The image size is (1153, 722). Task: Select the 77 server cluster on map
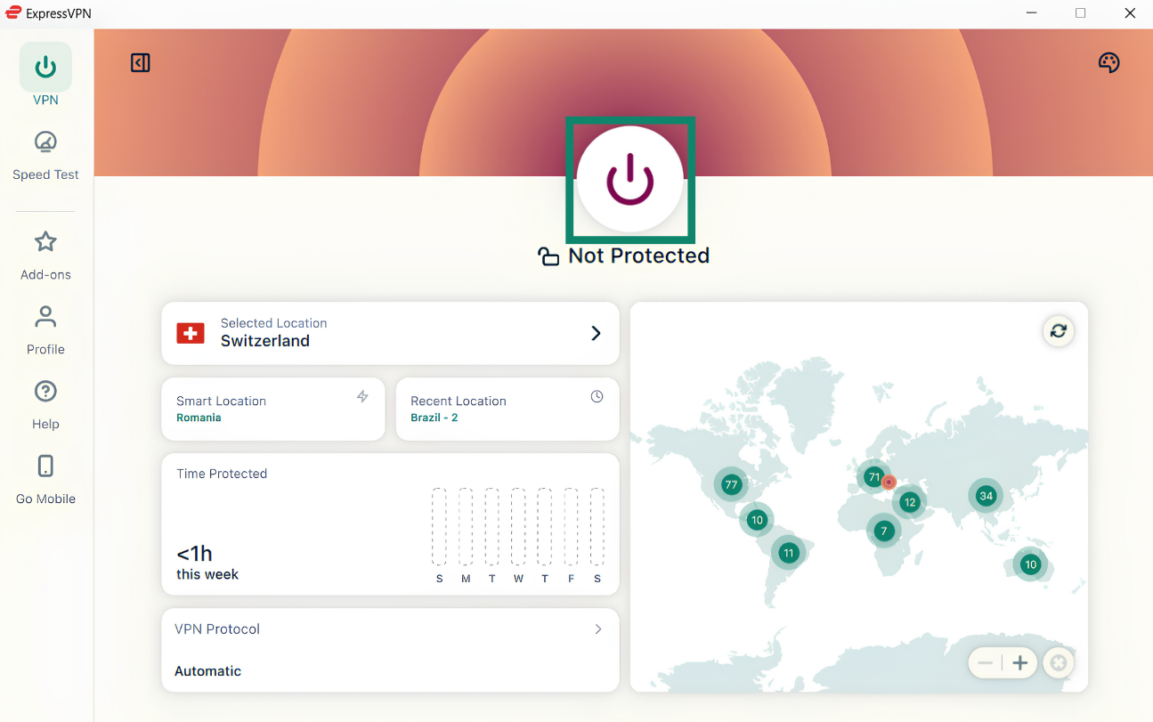coord(731,484)
